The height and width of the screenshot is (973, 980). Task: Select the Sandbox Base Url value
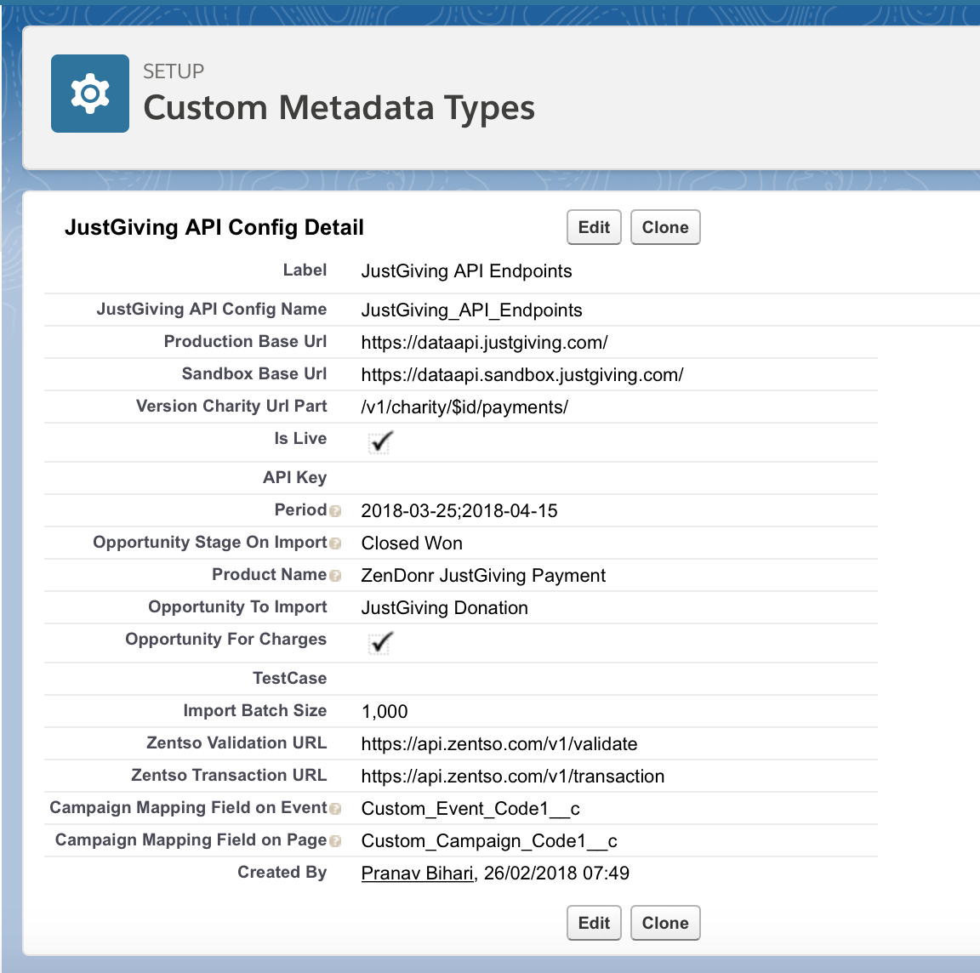[x=522, y=375]
